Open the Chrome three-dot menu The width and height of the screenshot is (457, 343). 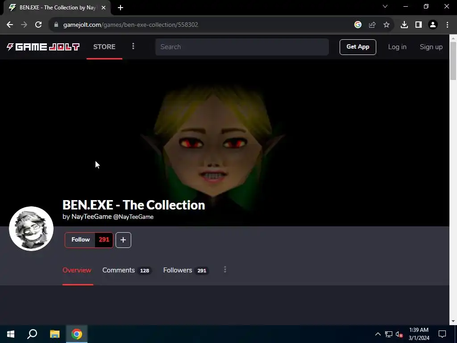[x=447, y=25]
